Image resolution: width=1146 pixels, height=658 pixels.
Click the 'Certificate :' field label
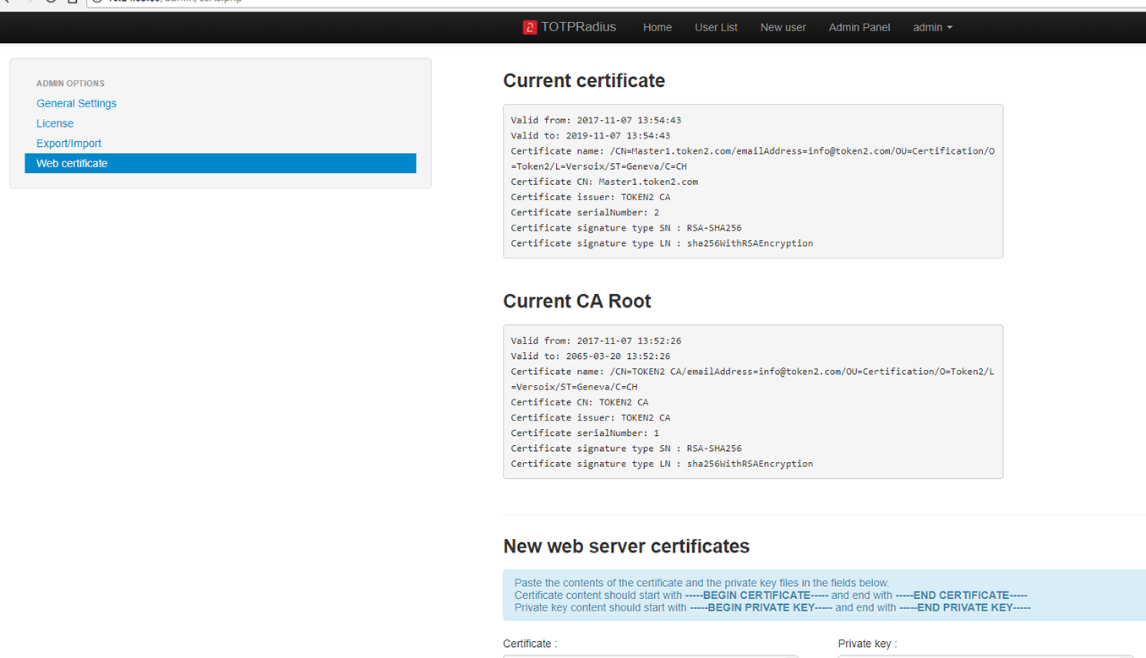[x=530, y=644]
